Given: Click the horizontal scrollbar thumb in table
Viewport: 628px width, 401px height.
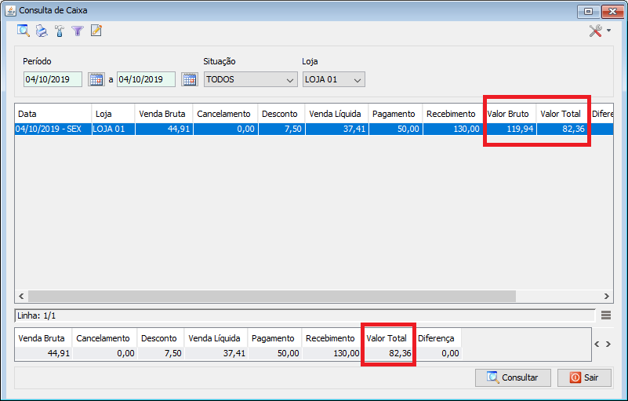Looking at the screenshot, I should 272,297.
